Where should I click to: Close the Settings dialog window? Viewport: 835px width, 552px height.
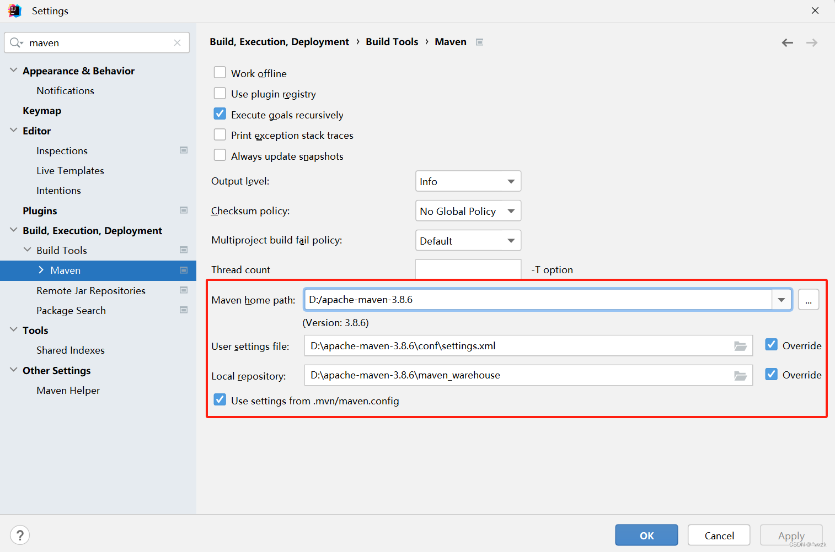pos(815,10)
